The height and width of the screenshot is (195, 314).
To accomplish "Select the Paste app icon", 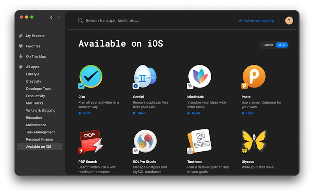I will pos(254,76).
